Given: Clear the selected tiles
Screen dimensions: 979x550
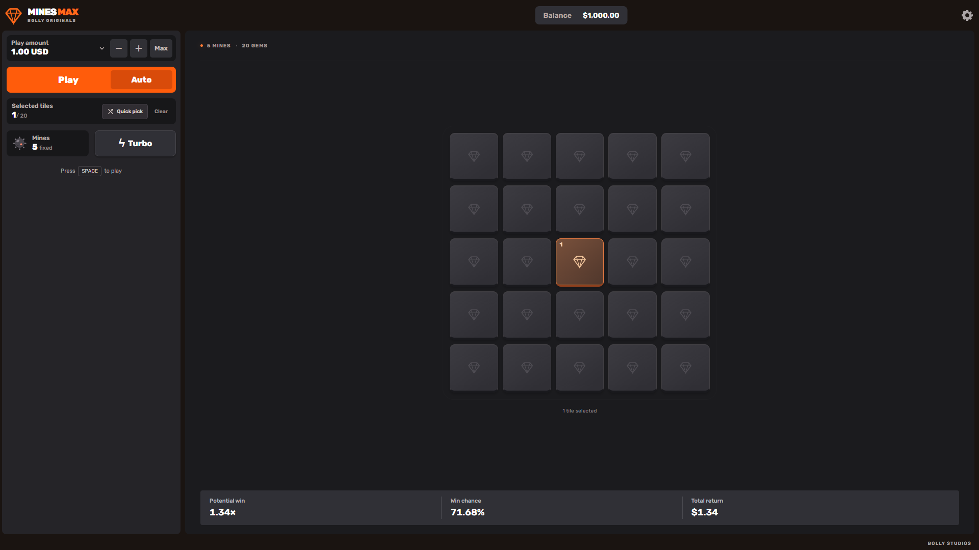Looking at the screenshot, I should [x=161, y=112].
